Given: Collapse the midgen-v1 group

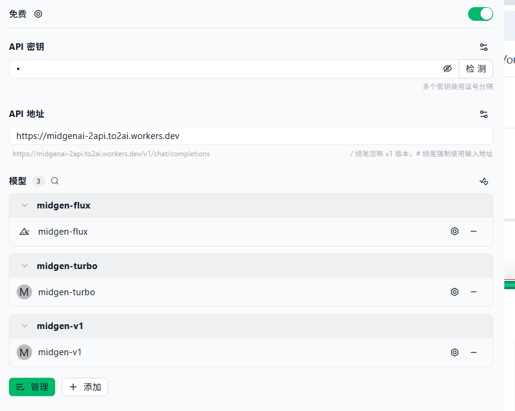Looking at the screenshot, I should click(x=24, y=326).
